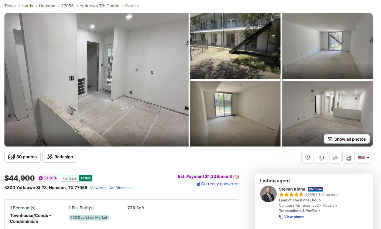381x229 pixels.
Task: Open the courtyard staircase exterior photo thumbnail
Action: coord(235,46)
